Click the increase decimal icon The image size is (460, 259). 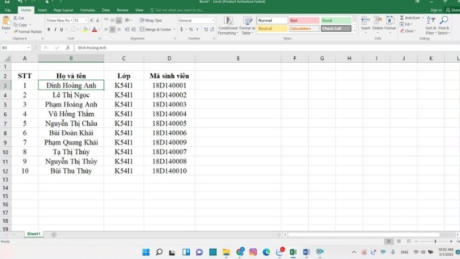(206, 29)
